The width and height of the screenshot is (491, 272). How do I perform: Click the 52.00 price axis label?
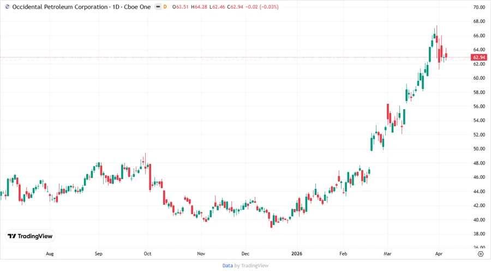coord(479,134)
